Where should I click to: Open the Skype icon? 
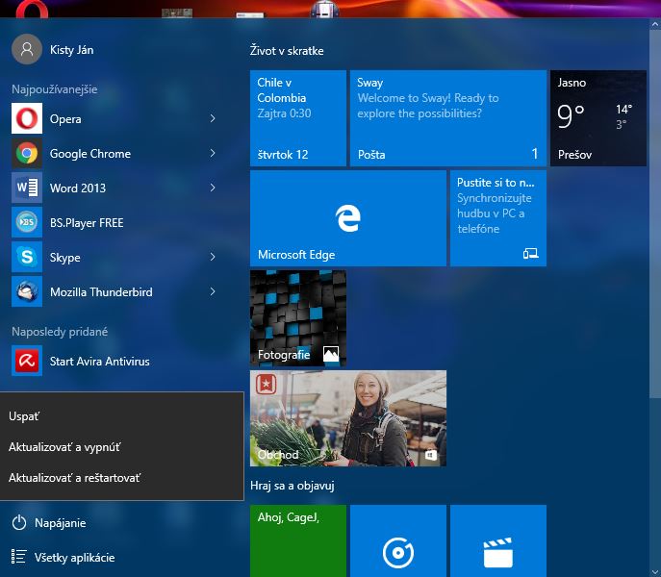[x=27, y=257]
